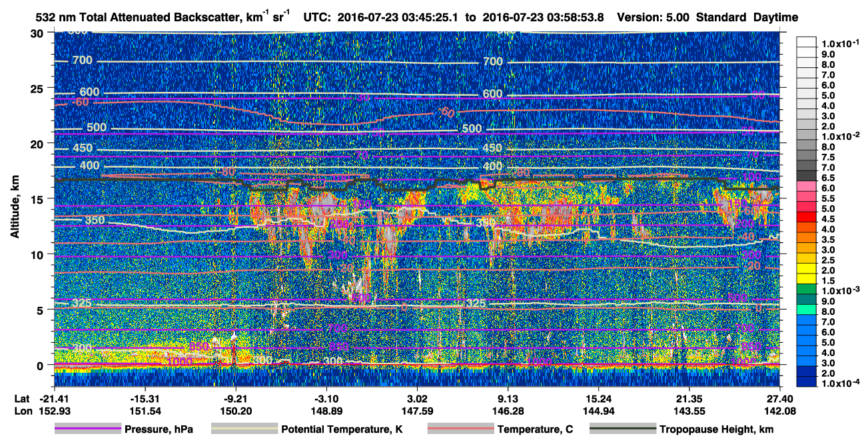Click the 'Lon' row label
This screenshot has height=444, width=866.
23,411
